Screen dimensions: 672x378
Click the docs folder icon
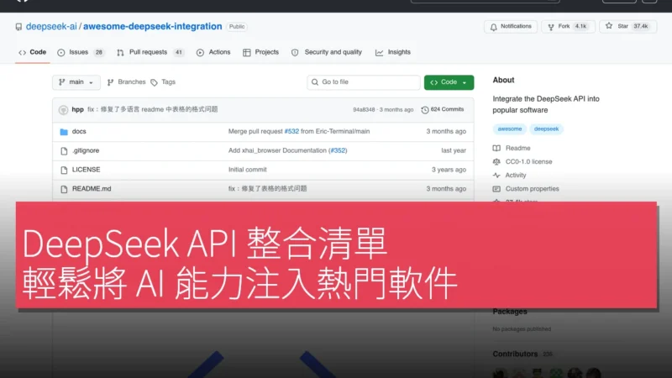click(64, 132)
